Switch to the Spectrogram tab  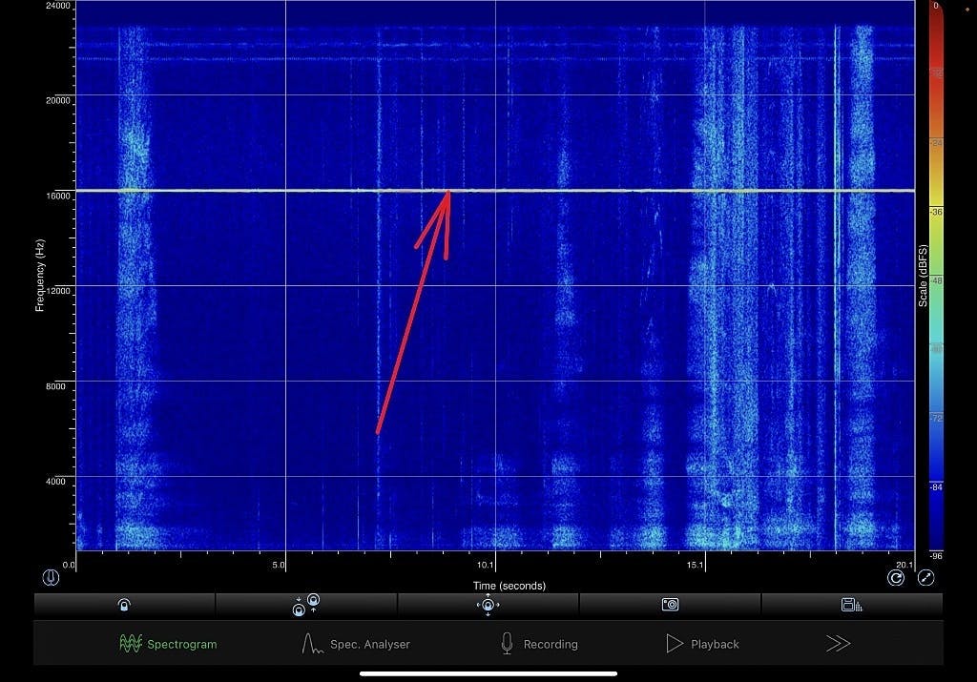168,644
